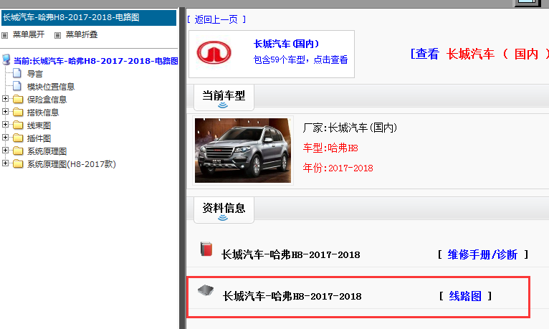Click the list icon beside 菜单折叠
The height and width of the screenshot is (329, 549).
point(58,35)
